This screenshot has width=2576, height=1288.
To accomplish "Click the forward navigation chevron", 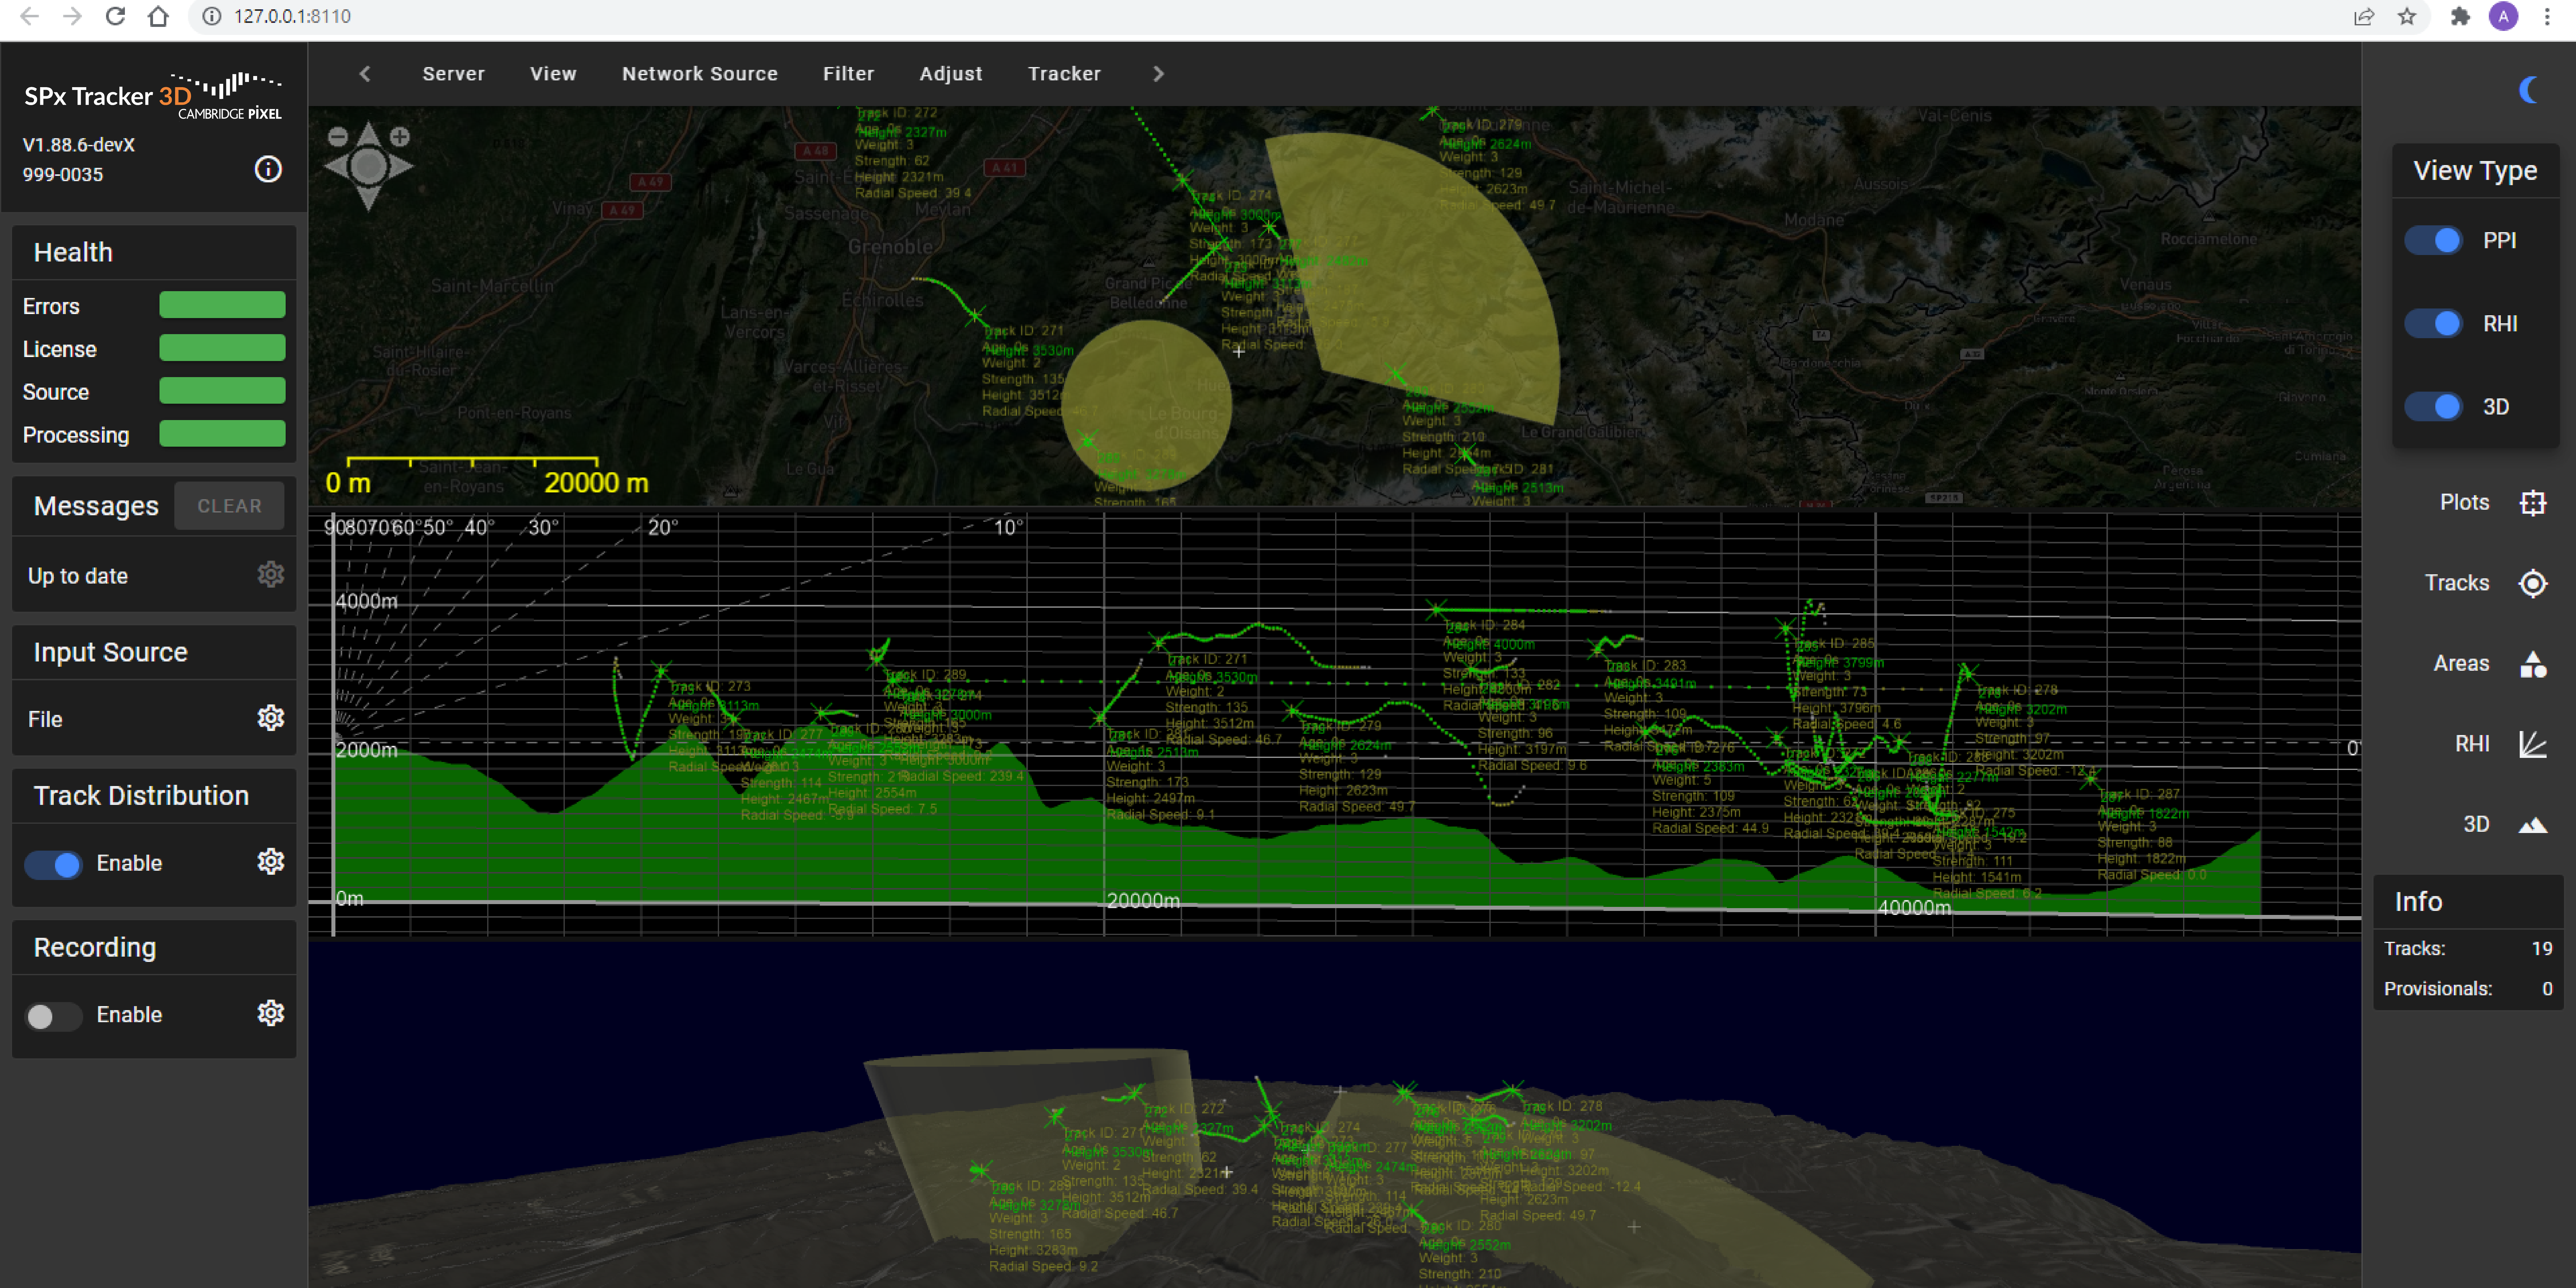I will [x=1161, y=72].
